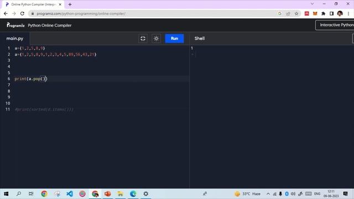Open a new browser tab
The width and height of the screenshot is (354, 199).
pyautogui.click(x=70, y=4)
